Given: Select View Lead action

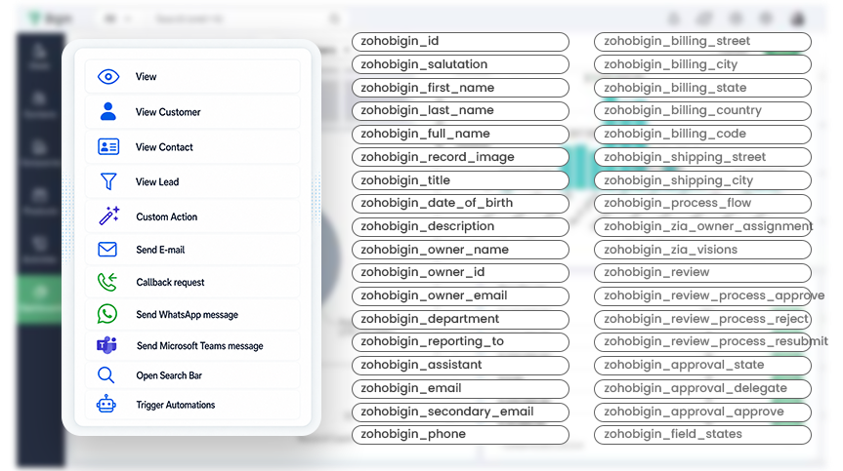Looking at the screenshot, I should [191, 181].
